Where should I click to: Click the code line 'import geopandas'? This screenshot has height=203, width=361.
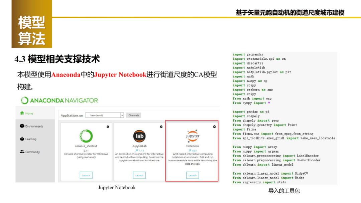click(x=248, y=54)
